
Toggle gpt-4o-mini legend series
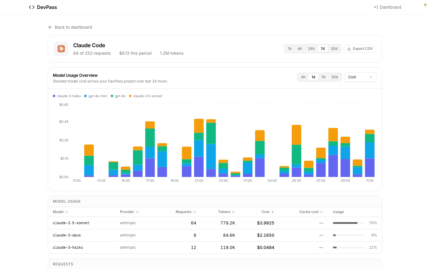coord(96,96)
